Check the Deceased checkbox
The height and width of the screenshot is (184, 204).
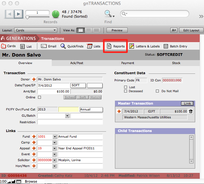126,91
